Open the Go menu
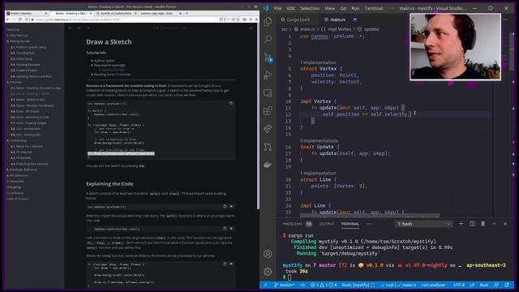 pos(343,8)
